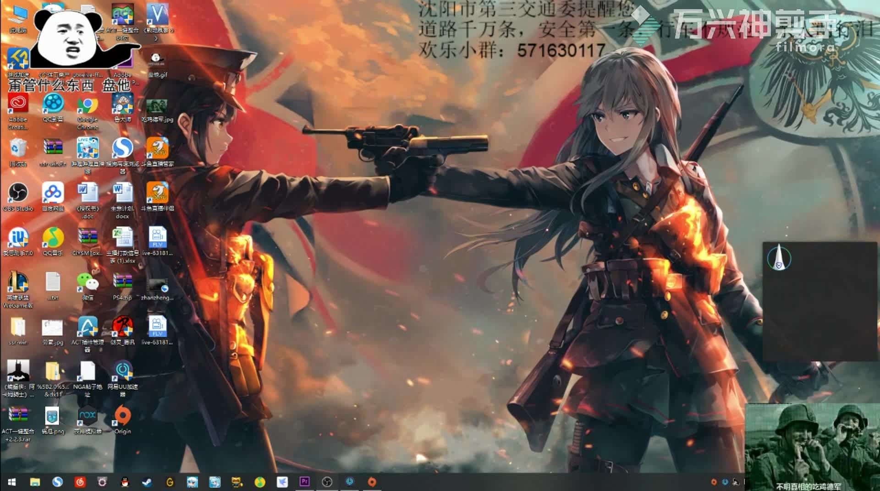Viewport: 880px width, 491px height.
Task: Open the PS4.zip archive
Action: coord(122,286)
